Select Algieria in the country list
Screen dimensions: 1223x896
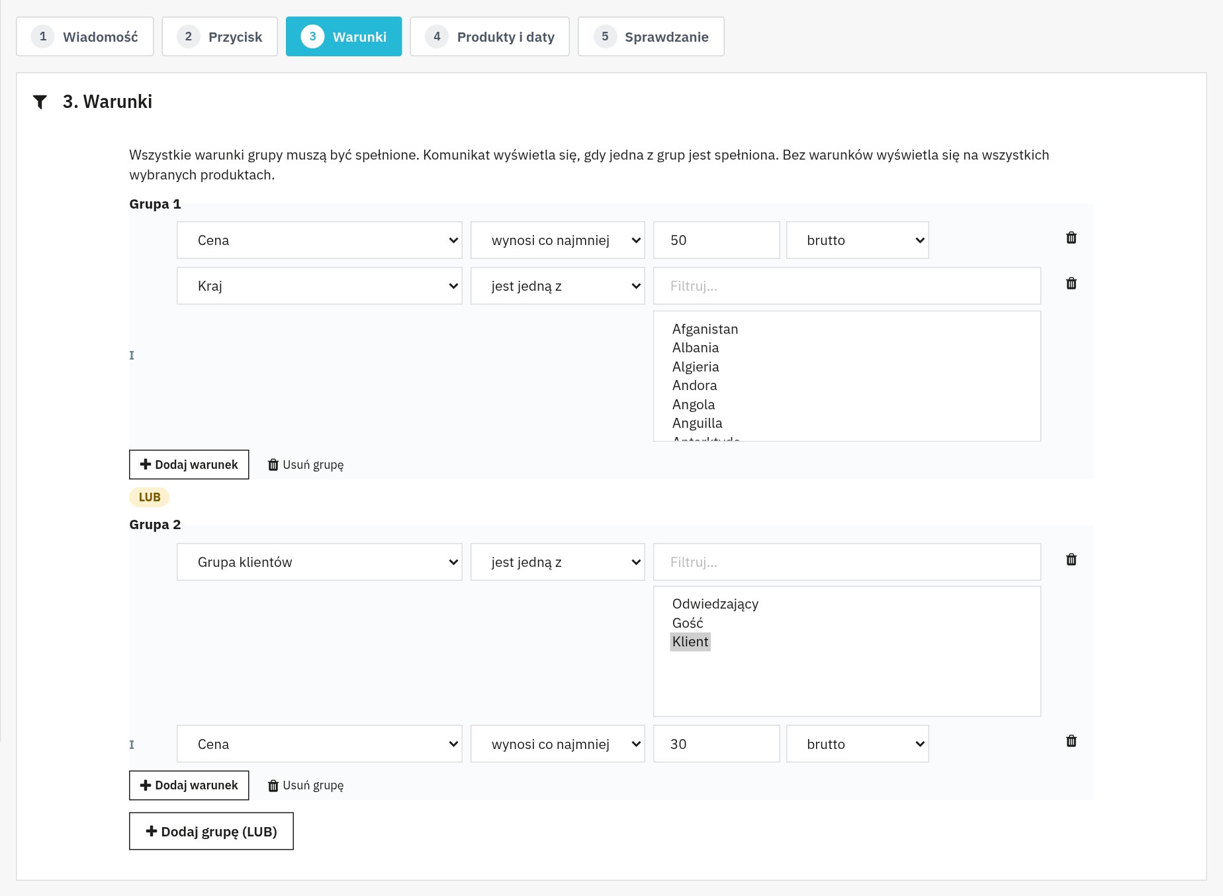point(696,367)
